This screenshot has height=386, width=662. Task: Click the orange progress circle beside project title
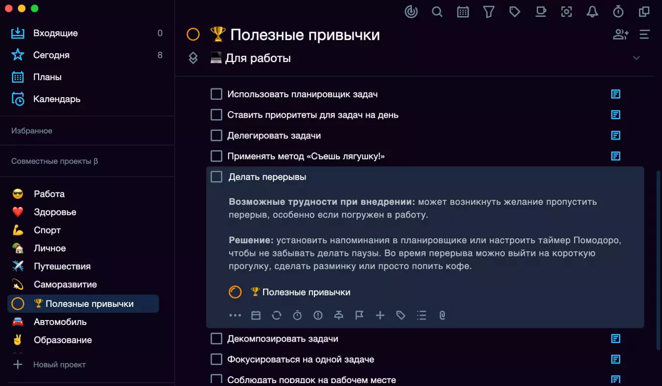tap(193, 34)
